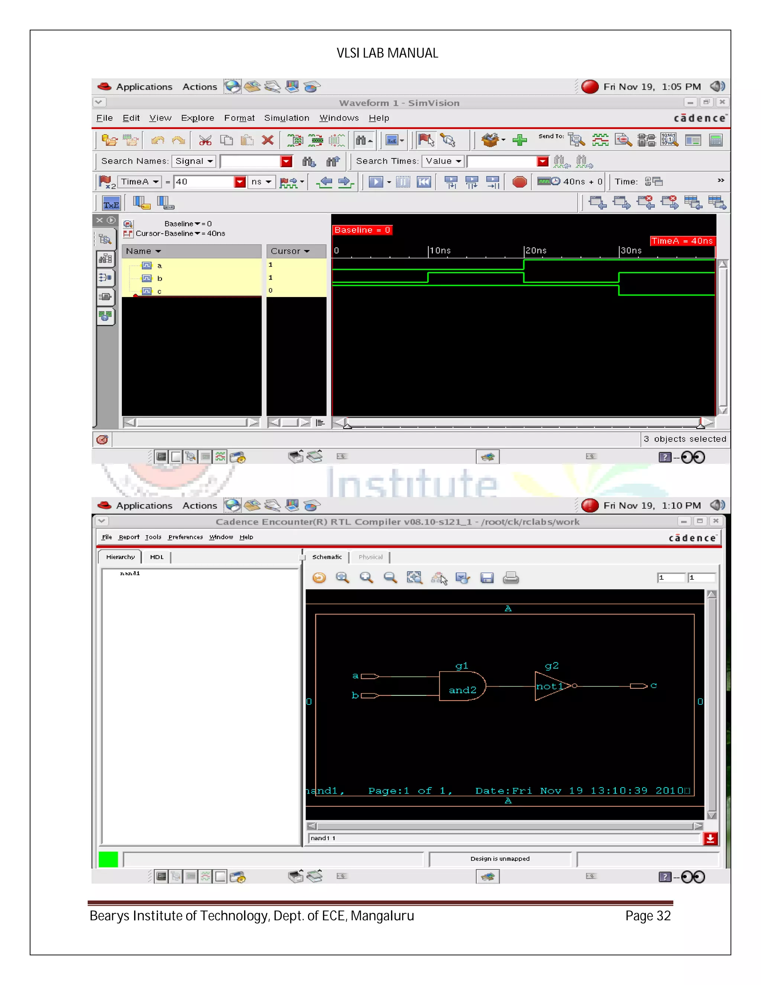Image resolution: width=761 pixels, height=985 pixels.
Task: Select signal b in the Name list
Action: tap(159, 278)
